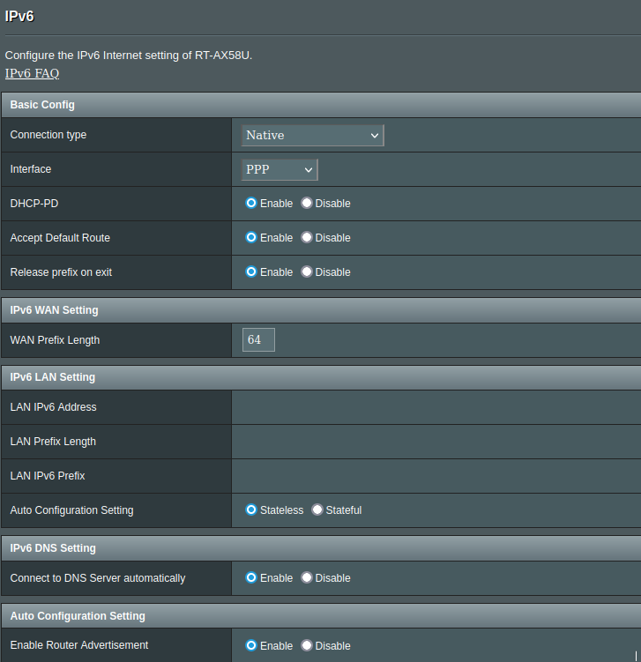
Task: Click the IPv6 WAN Setting header
Action: coord(54,310)
